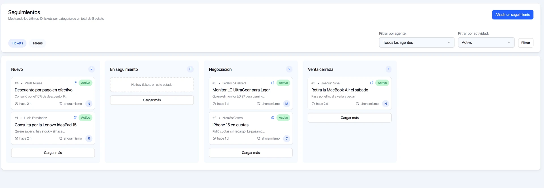Open ticket titled Descuento por pago en efectivo
Screen dimensions: 544x188
click(x=44, y=90)
